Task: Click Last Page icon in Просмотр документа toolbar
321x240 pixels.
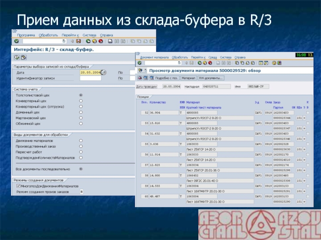Action: (x=253, y=63)
